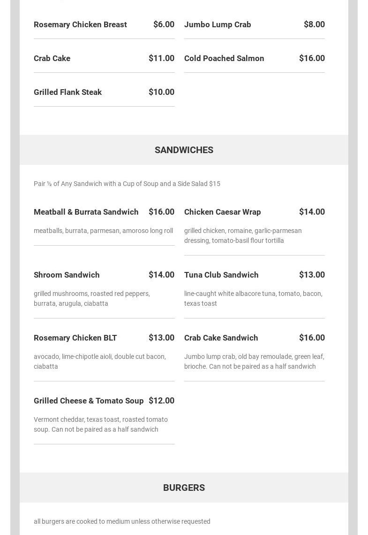
Task: Select the Chicken Caesar Wrap item
Action: 222,212
